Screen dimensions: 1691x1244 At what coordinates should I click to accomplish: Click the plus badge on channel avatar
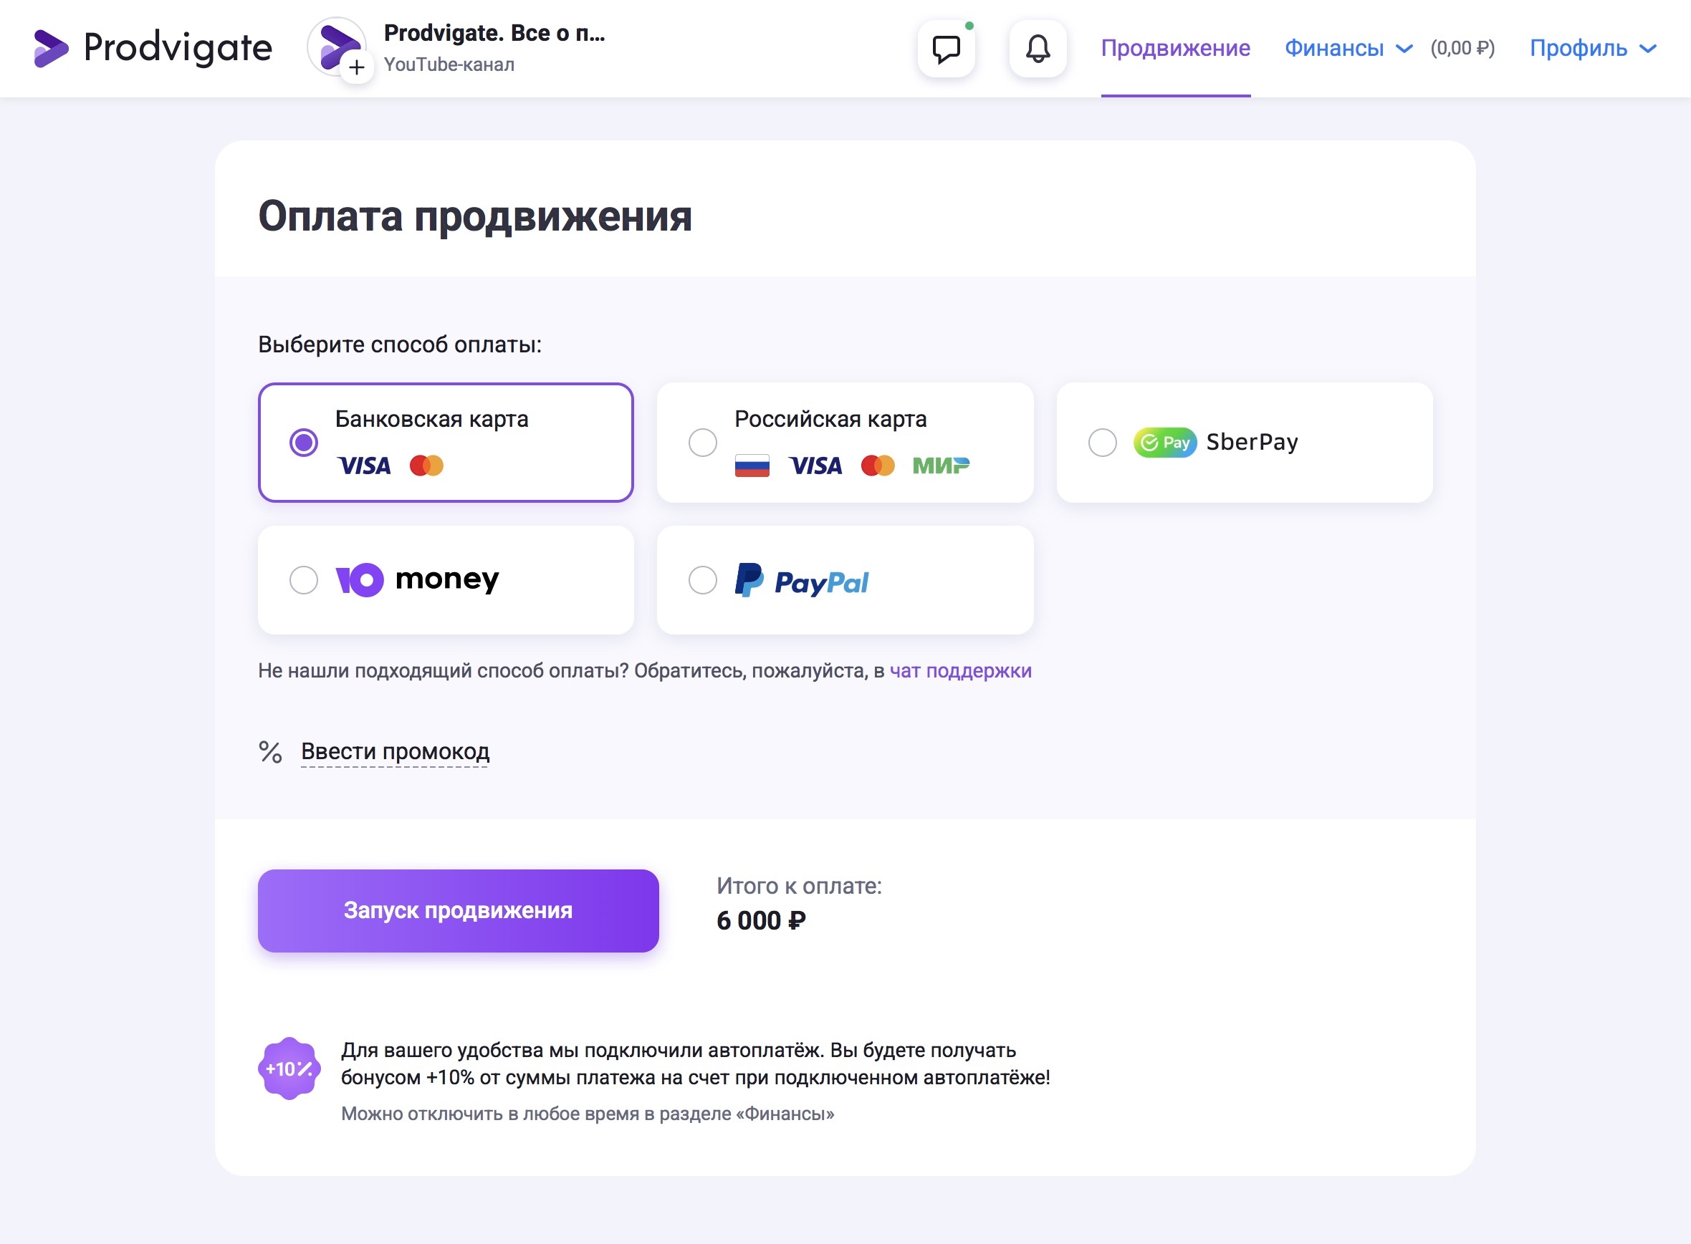coord(357,68)
